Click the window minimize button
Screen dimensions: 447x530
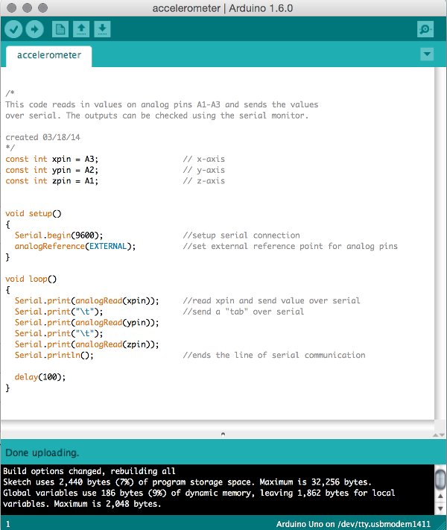pos(27,7)
